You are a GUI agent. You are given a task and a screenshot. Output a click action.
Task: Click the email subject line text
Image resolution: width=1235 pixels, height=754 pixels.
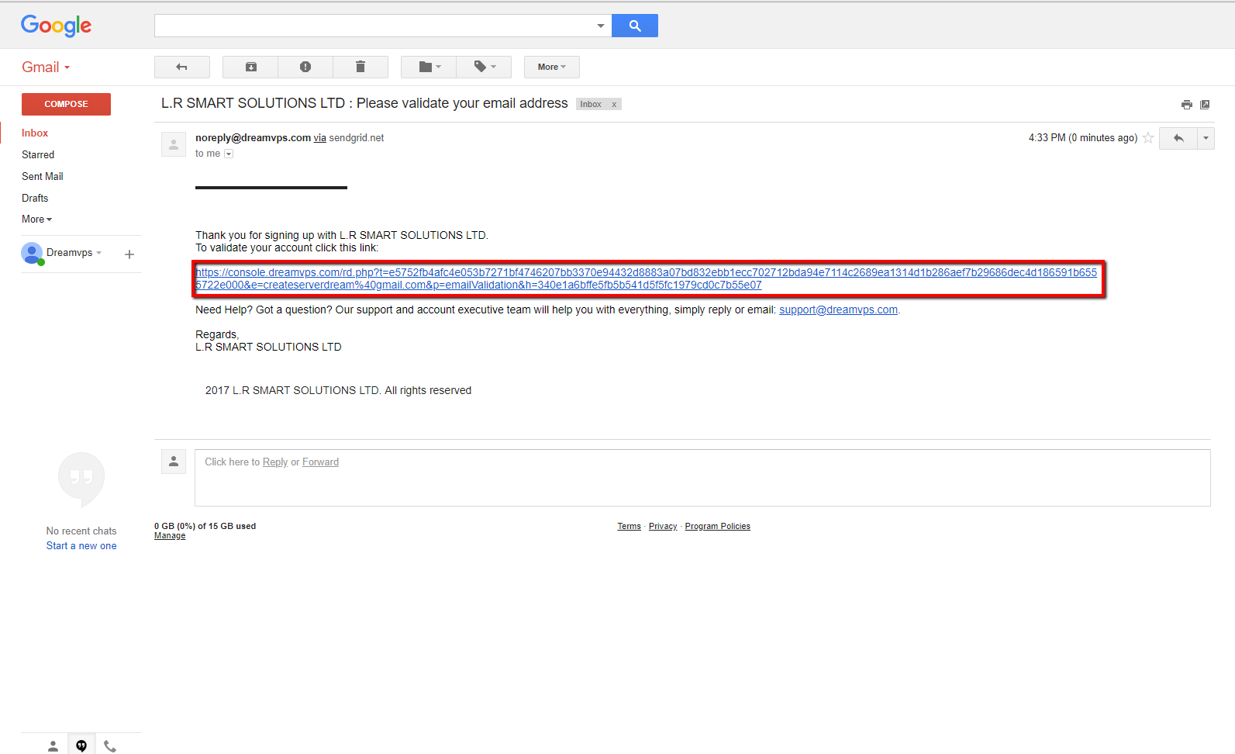tap(364, 103)
